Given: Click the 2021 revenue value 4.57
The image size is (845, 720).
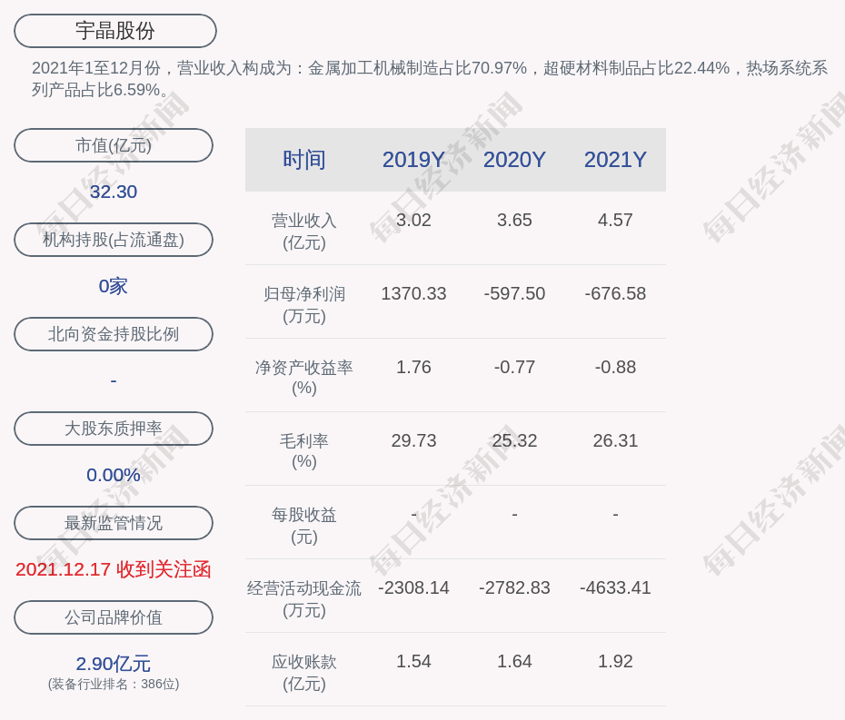Looking at the screenshot, I should [x=615, y=221].
